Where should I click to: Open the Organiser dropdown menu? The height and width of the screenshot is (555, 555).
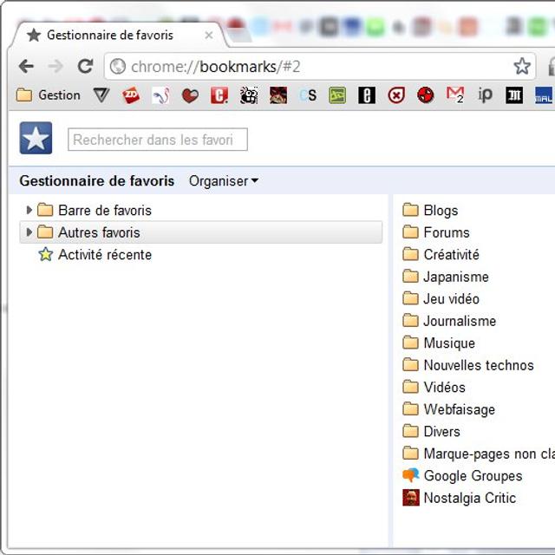[224, 181]
